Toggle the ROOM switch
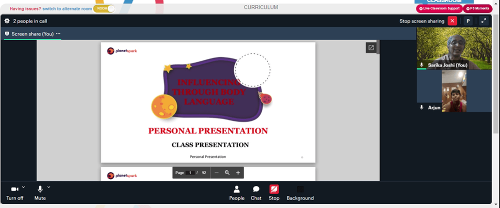 coord(104,8)
